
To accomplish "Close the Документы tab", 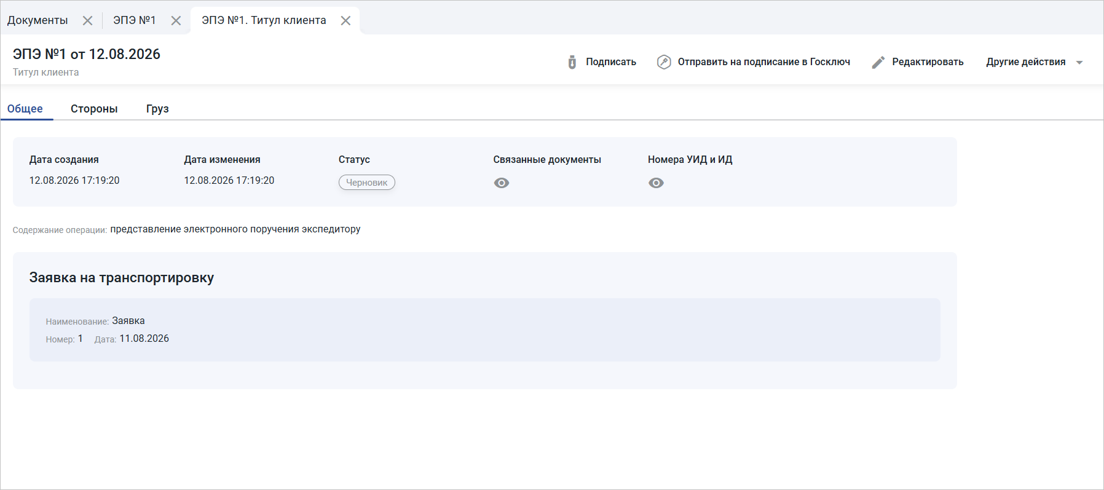I will [x=87, y=21].
